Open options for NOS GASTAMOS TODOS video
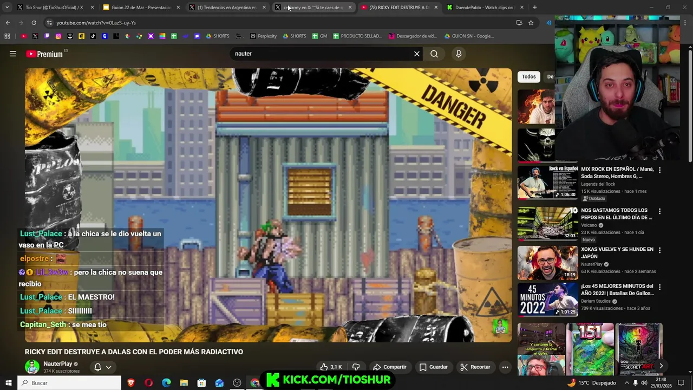The image size is (693, 390). click(659, 211)
